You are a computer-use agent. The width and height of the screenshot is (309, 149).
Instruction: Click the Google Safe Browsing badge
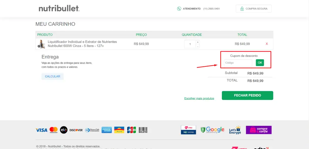212,130
